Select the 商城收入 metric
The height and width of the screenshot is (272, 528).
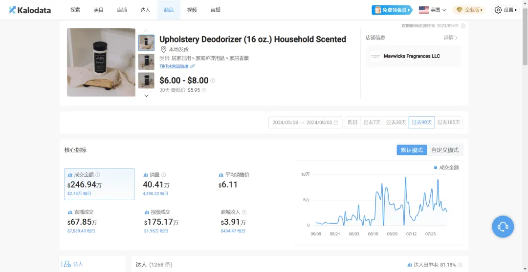(x=233, y=221)
